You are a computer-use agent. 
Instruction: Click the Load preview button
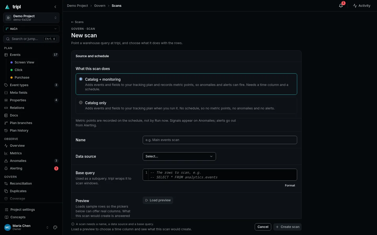[158, 200]
